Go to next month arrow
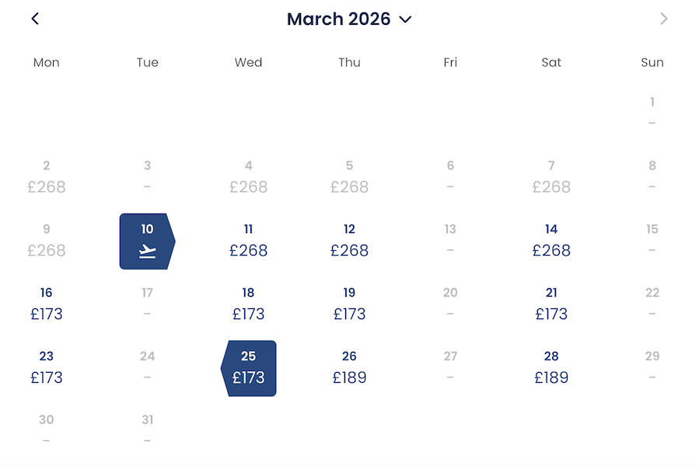The image size is (699, 466). (664, 19)
